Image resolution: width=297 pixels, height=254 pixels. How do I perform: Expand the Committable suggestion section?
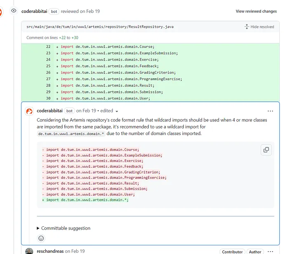64,228
